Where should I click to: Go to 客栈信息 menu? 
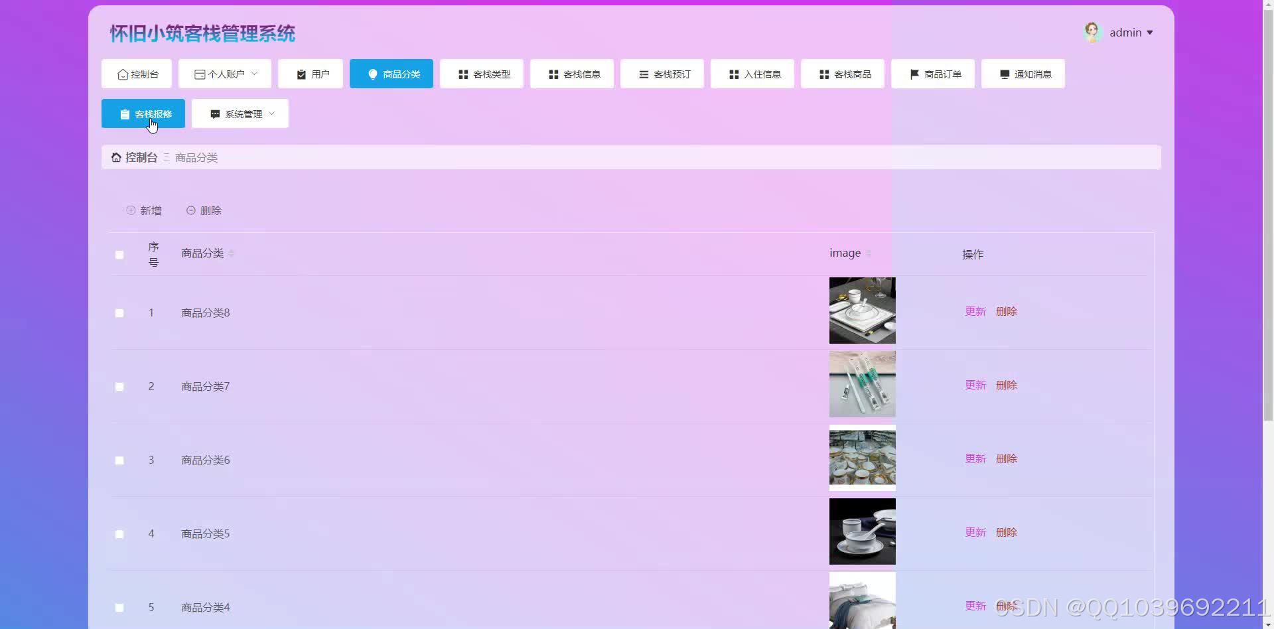click(572, 74)
